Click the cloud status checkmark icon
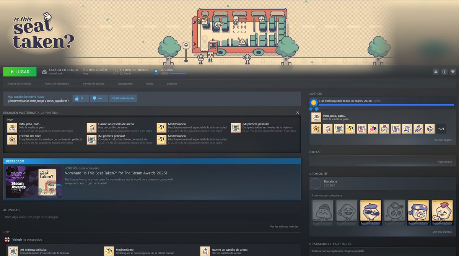 tap(44, 72)
